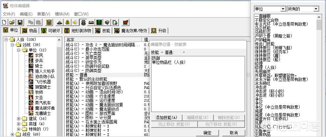The width and height of the screenshot is (326, 137).
Task: Click the Open folder toolbar icon
Action: [x=12, y=22]
